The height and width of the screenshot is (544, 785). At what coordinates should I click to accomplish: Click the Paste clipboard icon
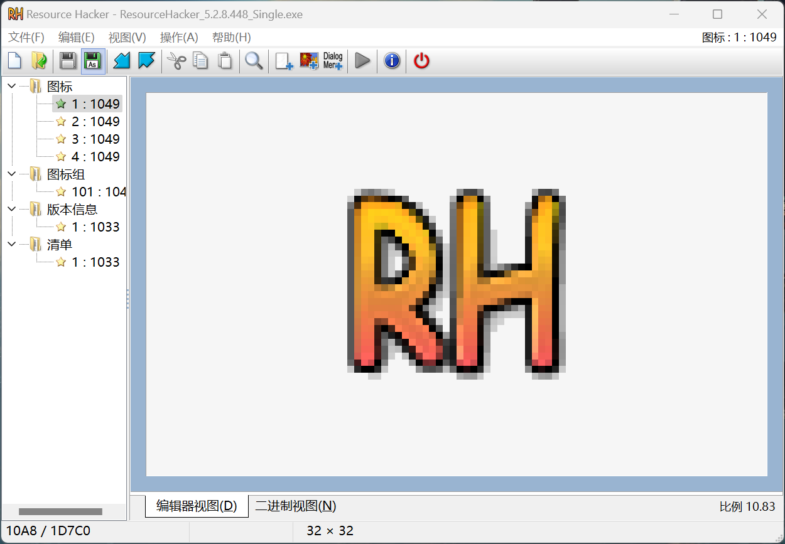(225, 60)
